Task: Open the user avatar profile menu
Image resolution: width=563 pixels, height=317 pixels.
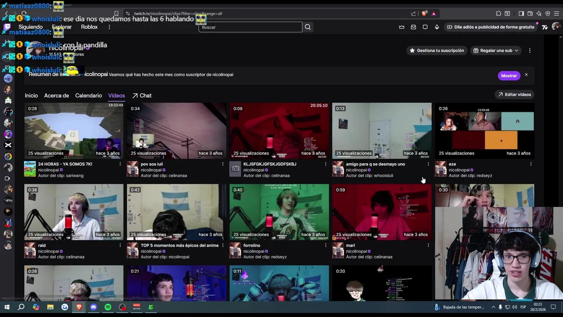Action: click(556, 27)
